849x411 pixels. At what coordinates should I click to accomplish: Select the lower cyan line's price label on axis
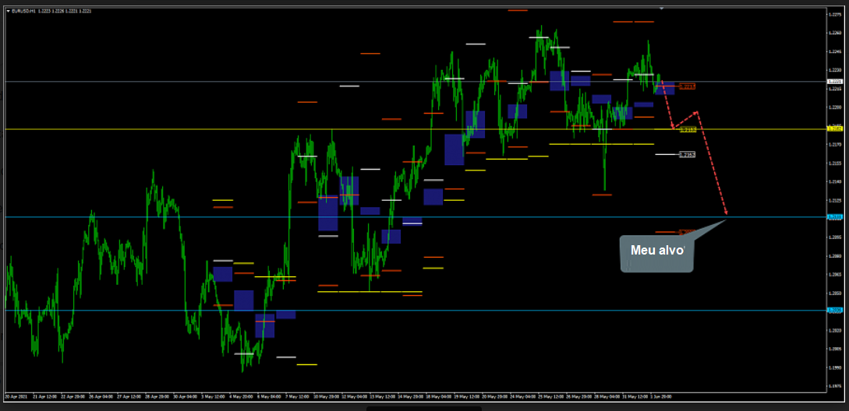pos(834,310)
